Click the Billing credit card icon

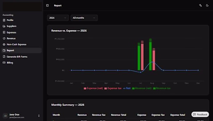click(4, 63)
